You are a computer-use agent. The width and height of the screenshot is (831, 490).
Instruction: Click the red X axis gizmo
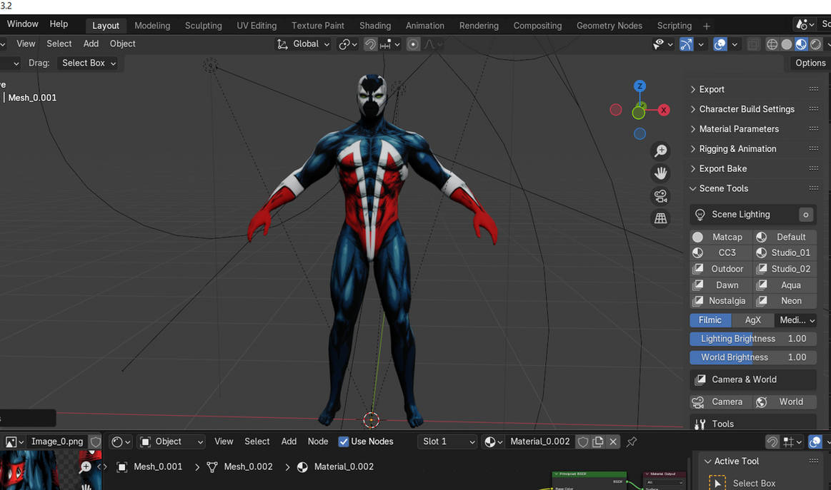click(x=664, y=110)
